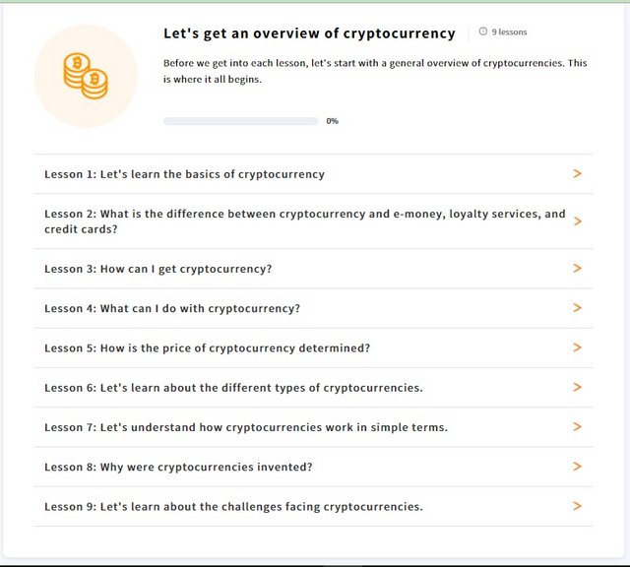Click the '9 lessons' count label
This screenshot has width=630, height=567.
(509, 31)
